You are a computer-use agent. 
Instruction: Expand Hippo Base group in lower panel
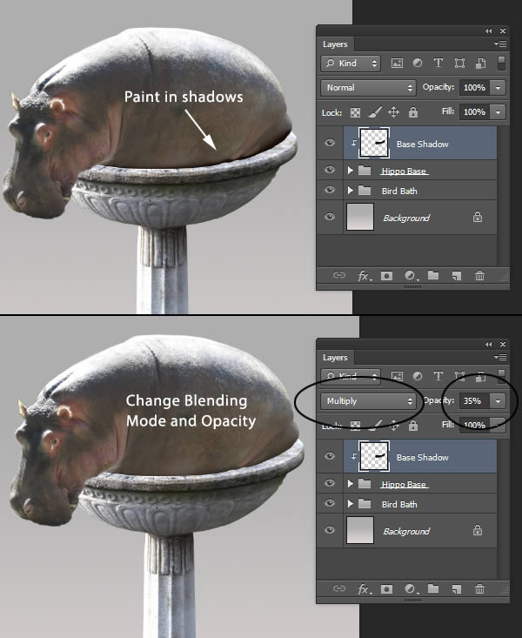(351, 484)
